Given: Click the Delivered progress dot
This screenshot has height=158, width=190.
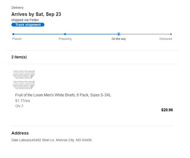Looking at the screenshot, I should click(x=171, y=34).
